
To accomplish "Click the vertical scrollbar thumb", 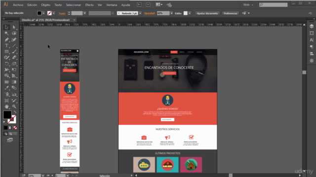I will 304,72.
